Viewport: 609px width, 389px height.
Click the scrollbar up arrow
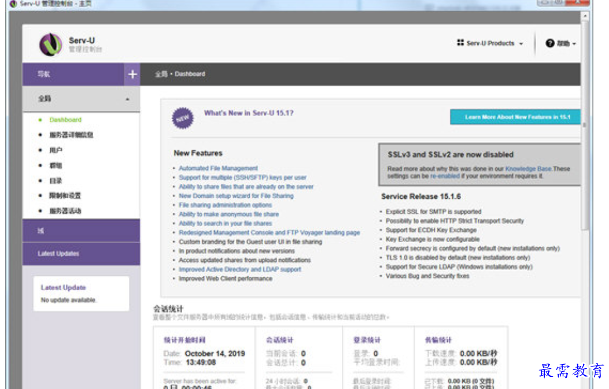coord(585,16)
